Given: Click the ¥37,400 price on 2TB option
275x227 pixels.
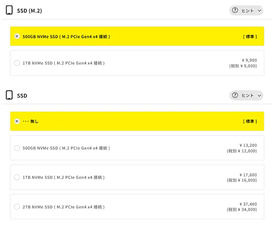Looking at the screenshot, I should click(x=248, y=204).
